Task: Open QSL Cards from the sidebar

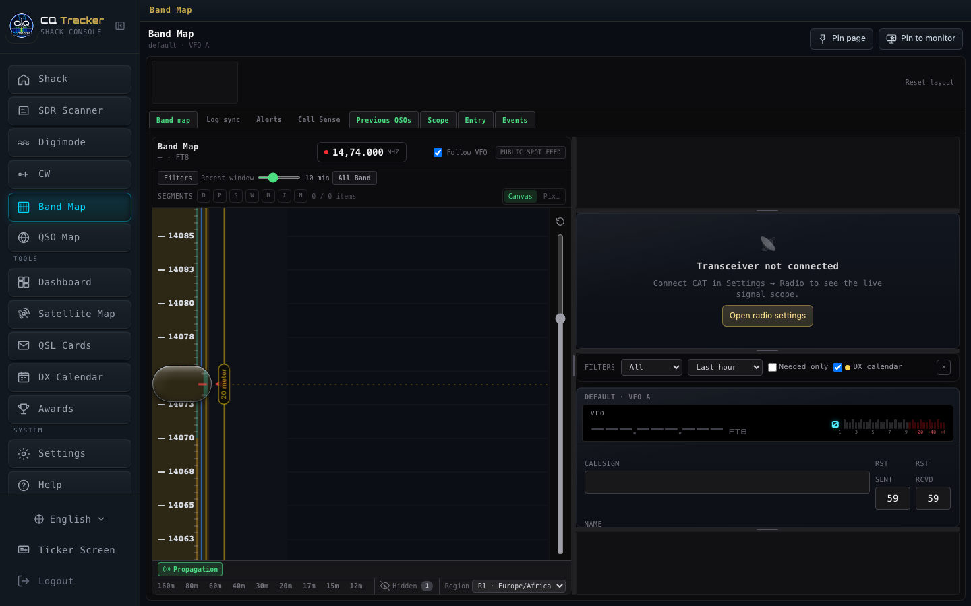Action: click(x=69, y=345)
